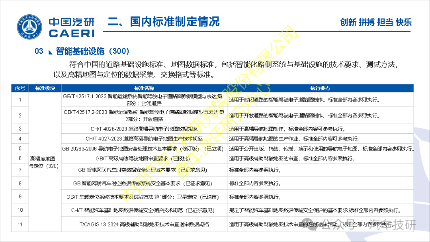Click 序号 cell 7 in the table

tap(20, 170)
